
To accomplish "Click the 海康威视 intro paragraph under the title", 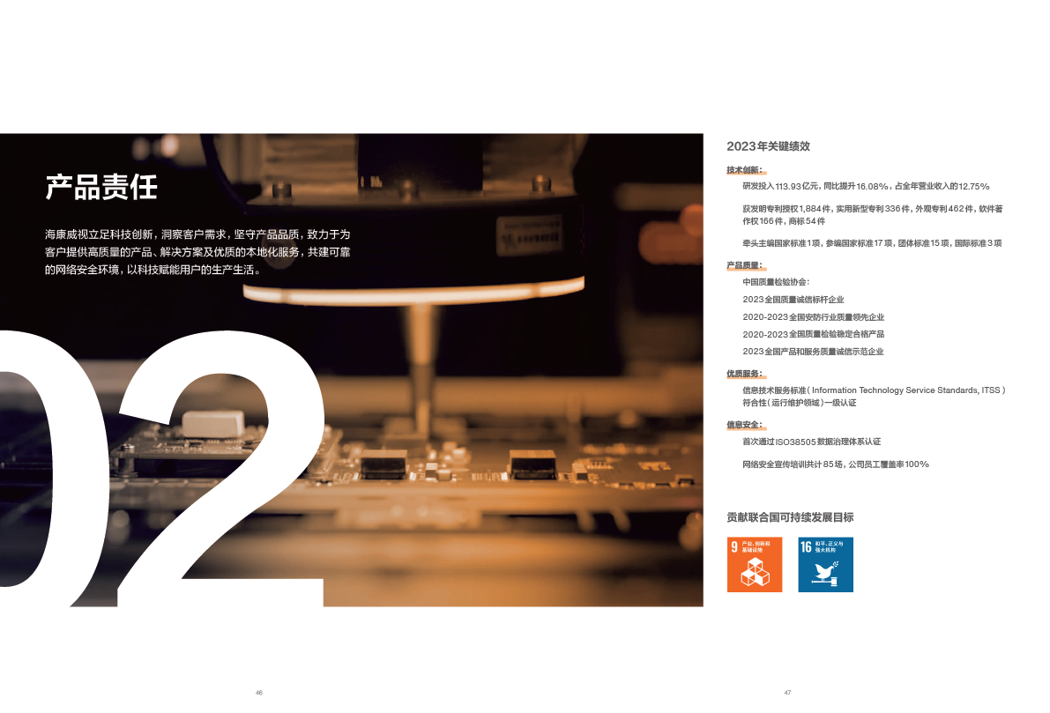I will (197, 252).
